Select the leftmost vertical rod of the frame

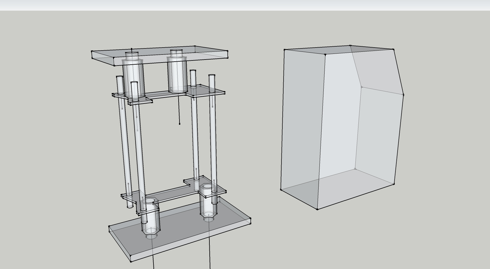124,142
